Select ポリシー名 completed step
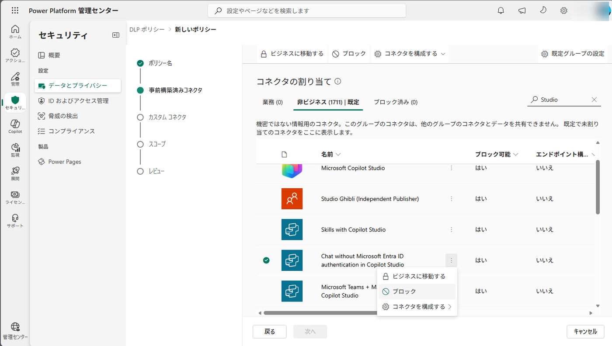612x346 pixels. click(154, 63)
